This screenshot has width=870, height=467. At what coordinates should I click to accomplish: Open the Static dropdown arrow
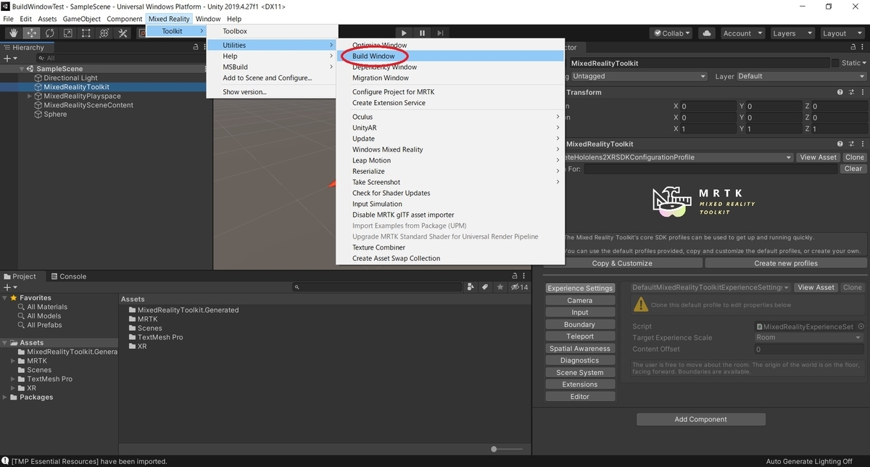tap(863, 63)
